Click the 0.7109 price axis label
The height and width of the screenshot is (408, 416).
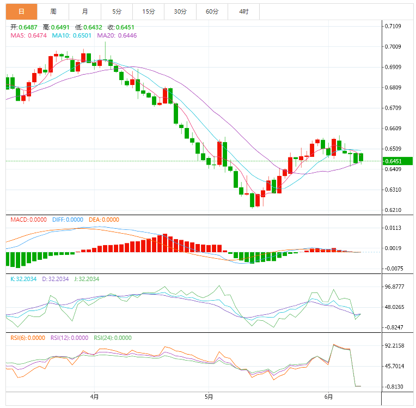coord(393,26)
